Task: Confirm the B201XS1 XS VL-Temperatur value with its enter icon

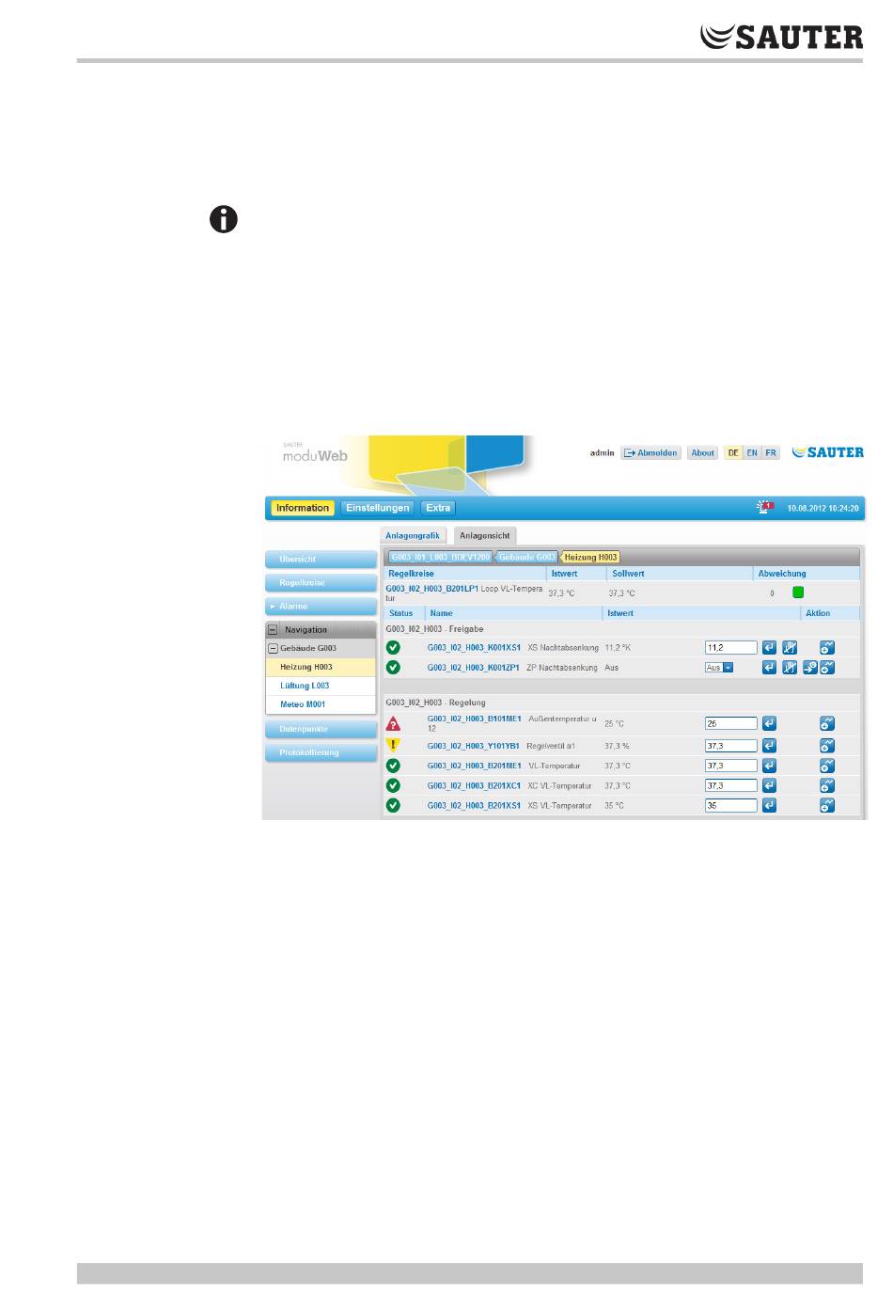Action: tap(769, 805)
